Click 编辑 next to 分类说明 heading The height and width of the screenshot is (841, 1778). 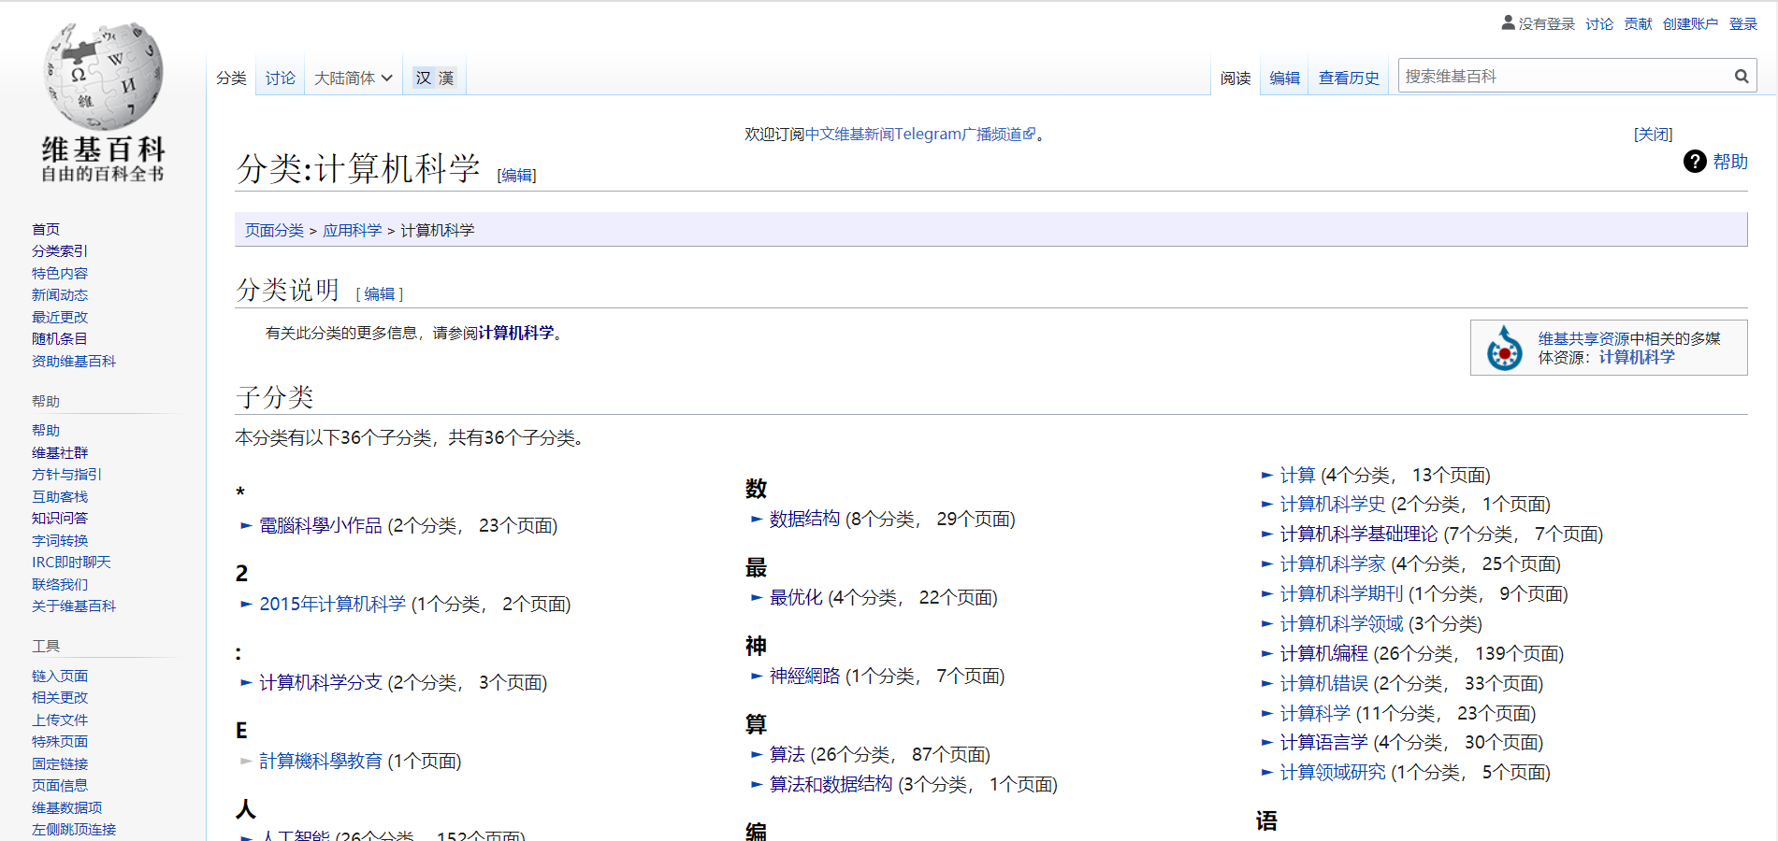coord(379,294)
